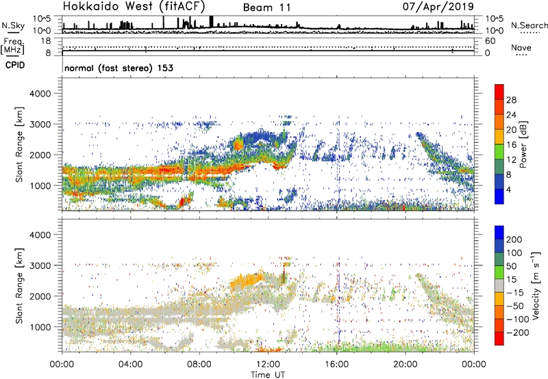548x379 pixels.
Task: Click the green Velocity colorbar segment between 50 and 15
Action: pyautogui.click(x=499, y=272)
